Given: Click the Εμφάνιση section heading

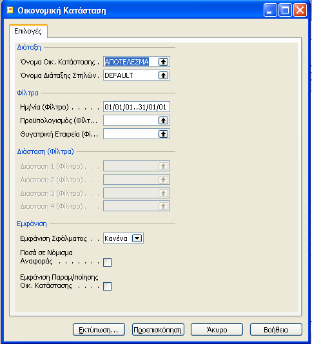Looking at the screenshot, I should click(x=32, y=224).
